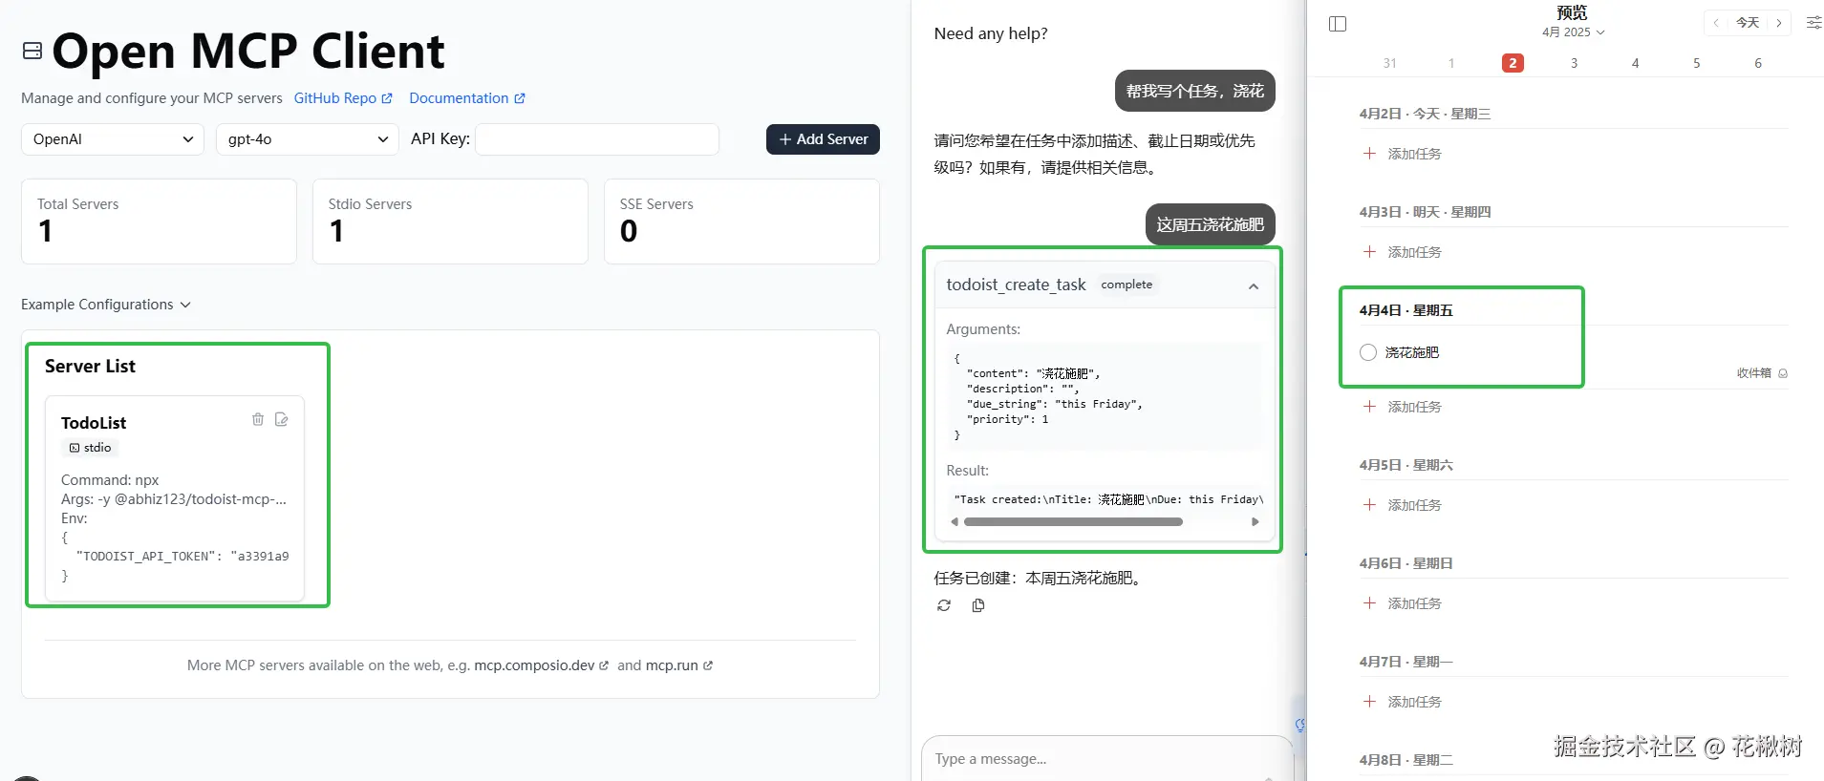
Task: Click the SSE Servers card
Action: point(741,222)
